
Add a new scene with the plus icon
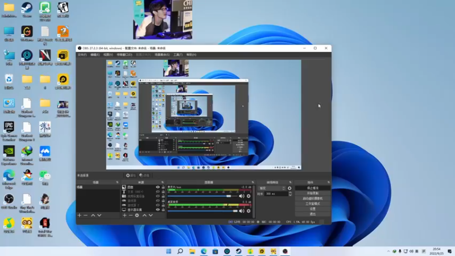pyautogui.click(x=79, y=216)
